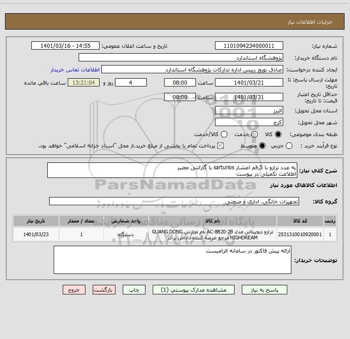350x339 pixels.
Task: Click the announcement date field 1401/03/16 - 14:55
Action: point(65,46)
